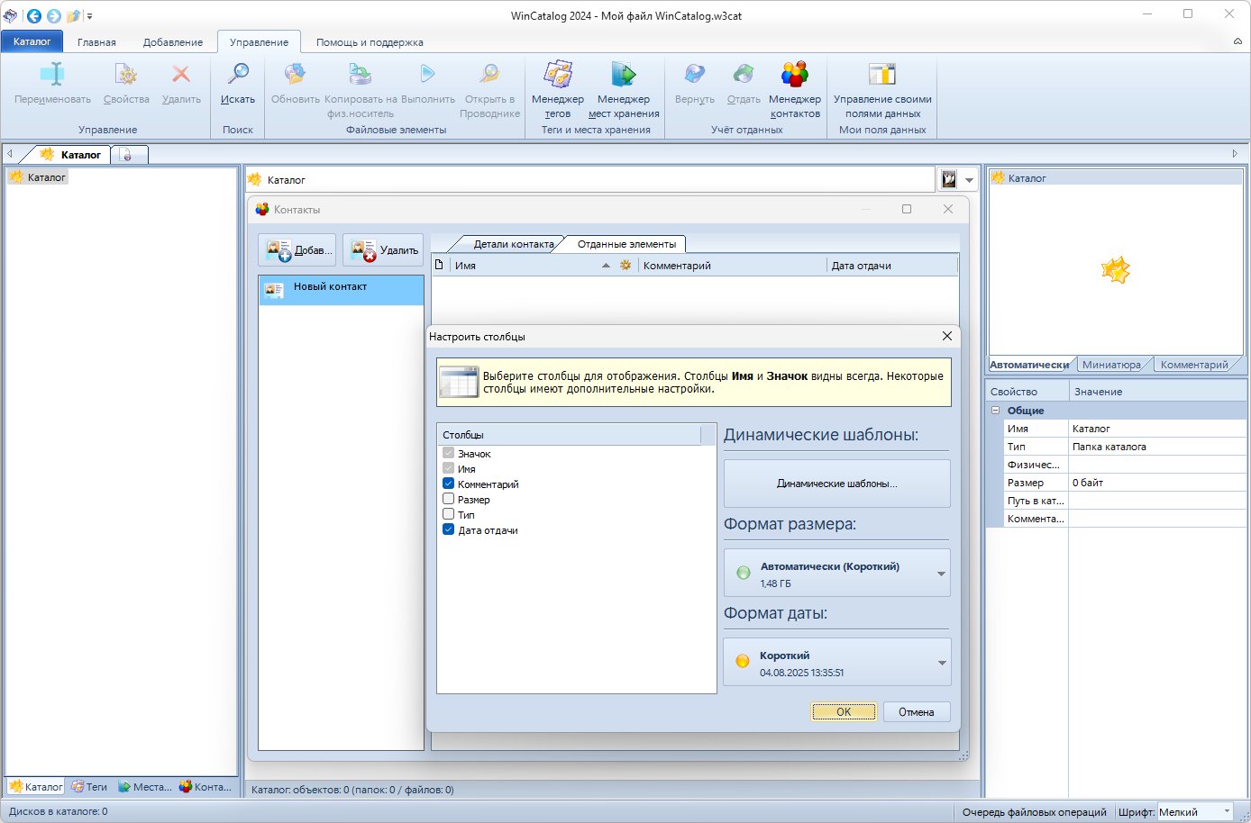Open the Теги bottom panel tab
The width and height of the screenshot is (1251, 823).
89,787
